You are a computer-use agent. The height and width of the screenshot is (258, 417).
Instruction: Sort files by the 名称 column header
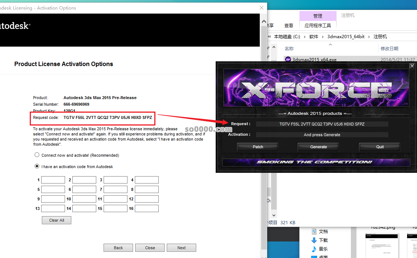point(289,48)
